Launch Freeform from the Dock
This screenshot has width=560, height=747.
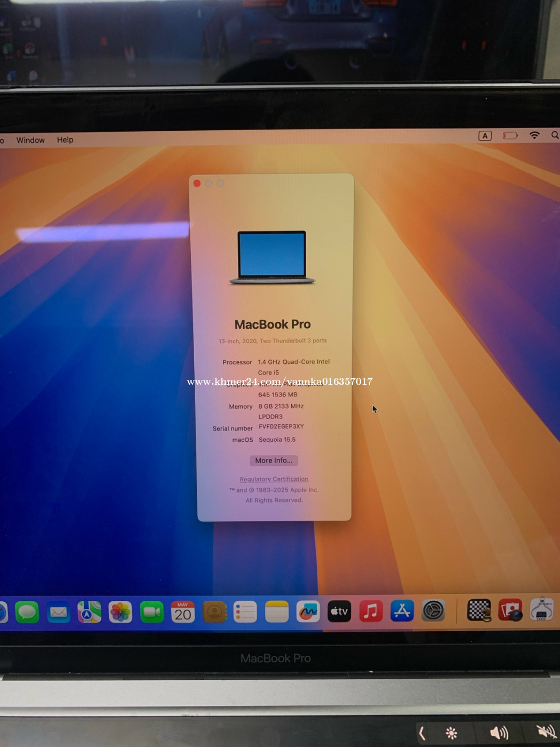(x=308, y=612)
